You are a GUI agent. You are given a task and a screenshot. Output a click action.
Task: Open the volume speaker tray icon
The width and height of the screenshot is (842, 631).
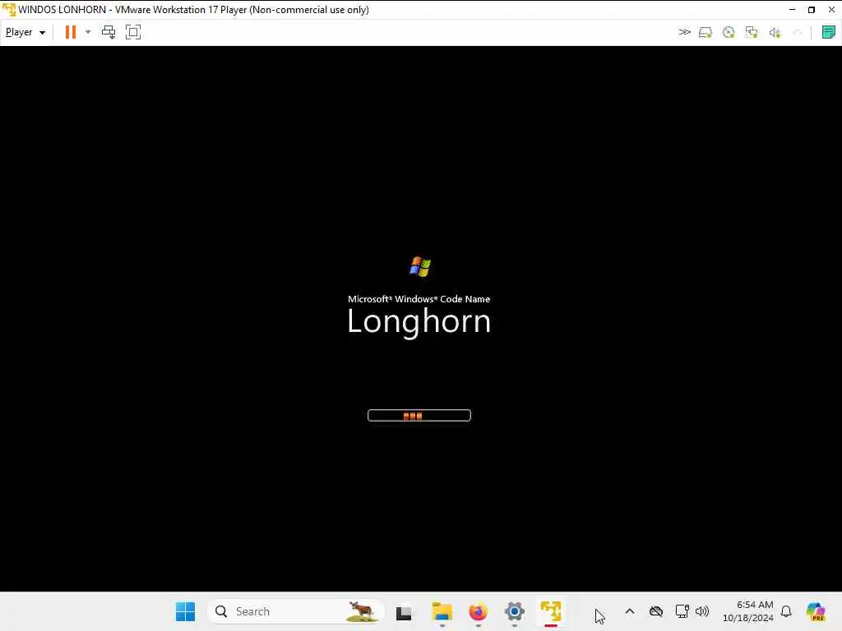(x=702, y=611)
